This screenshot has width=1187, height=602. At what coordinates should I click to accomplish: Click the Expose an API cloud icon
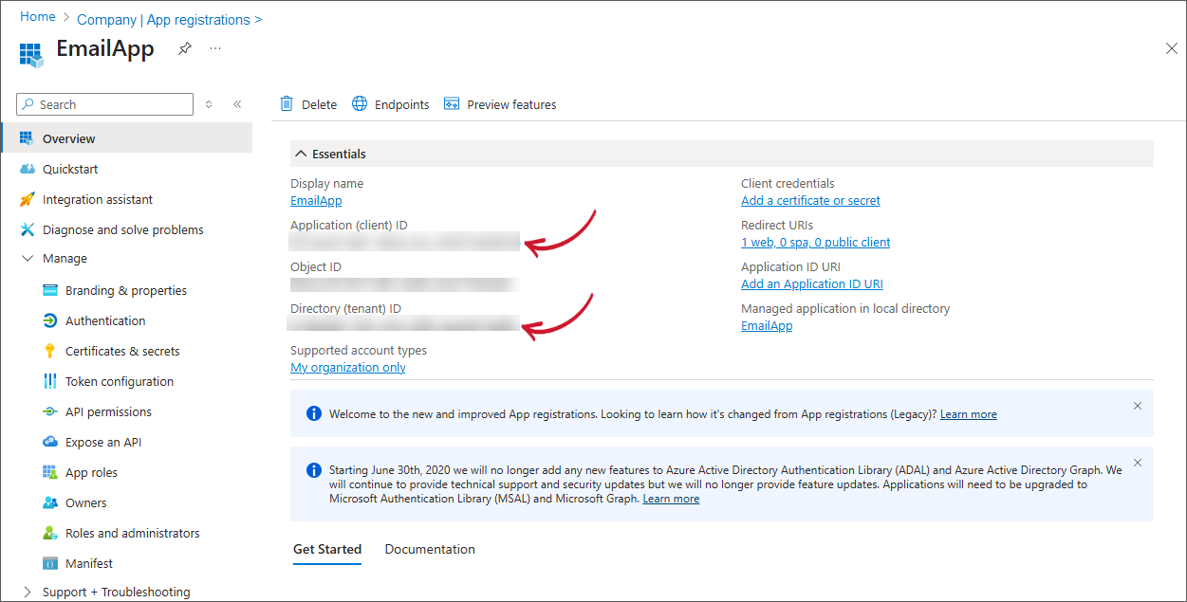50,442
